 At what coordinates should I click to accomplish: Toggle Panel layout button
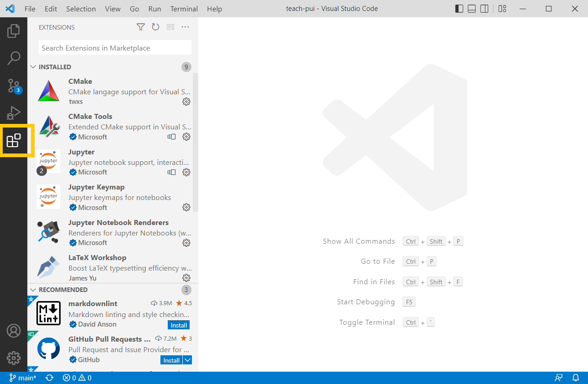coord(472,9)
